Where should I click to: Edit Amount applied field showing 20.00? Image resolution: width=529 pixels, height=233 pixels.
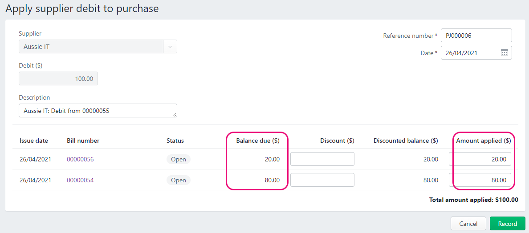click(480, 159)
